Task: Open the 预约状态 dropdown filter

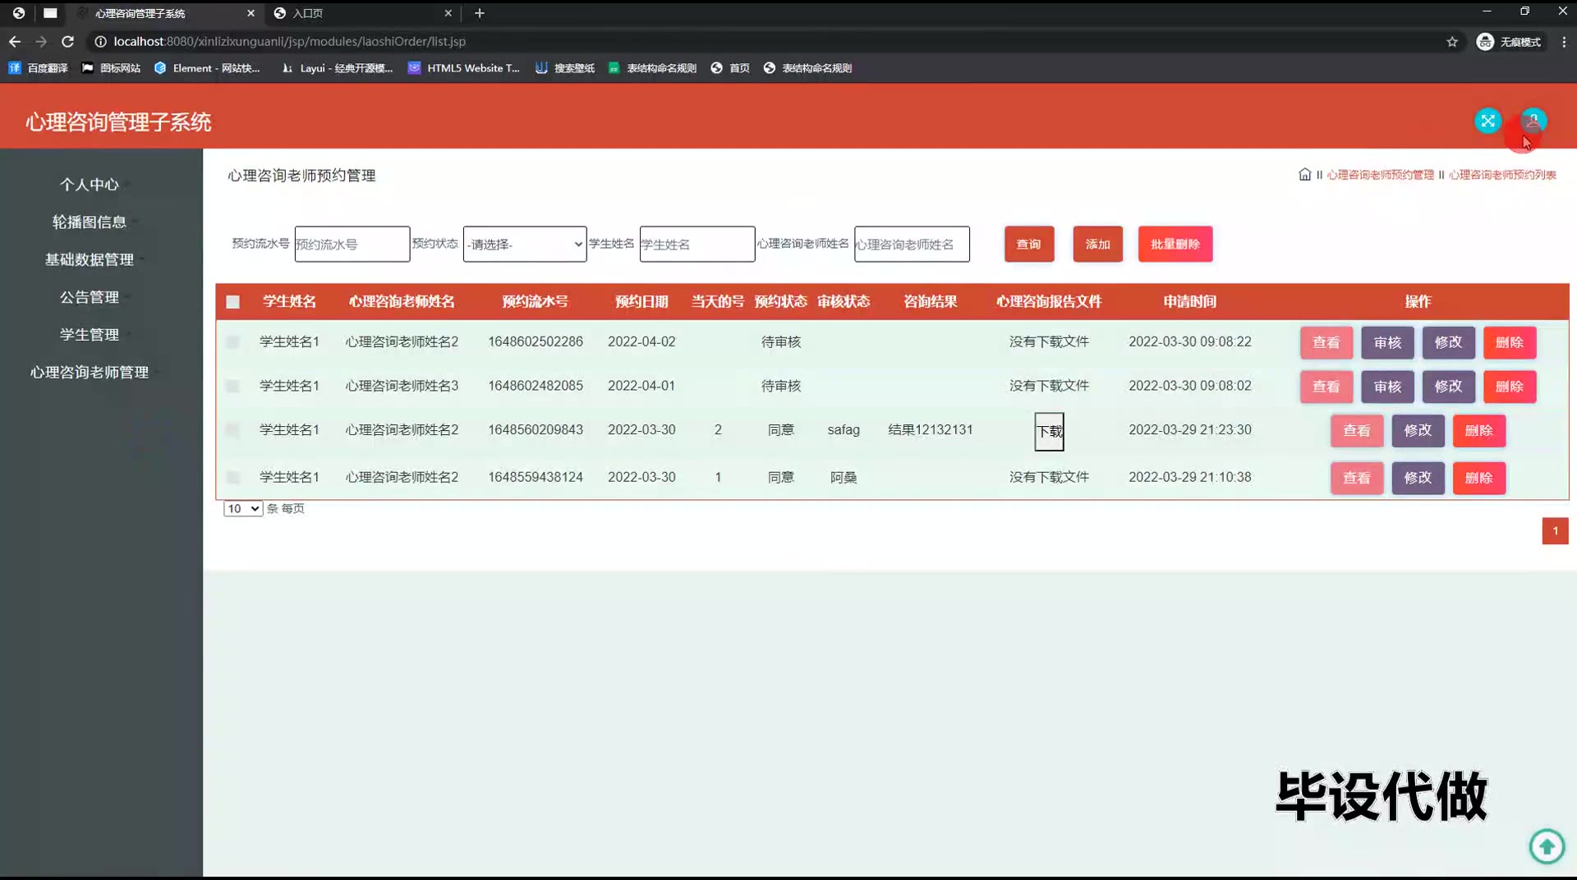Action: 524,245
